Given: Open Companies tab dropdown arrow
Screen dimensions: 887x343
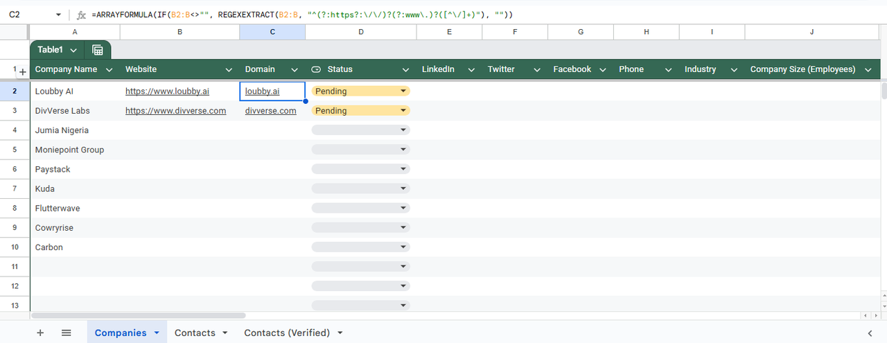Looking at the screenshot, I should 157,333.
